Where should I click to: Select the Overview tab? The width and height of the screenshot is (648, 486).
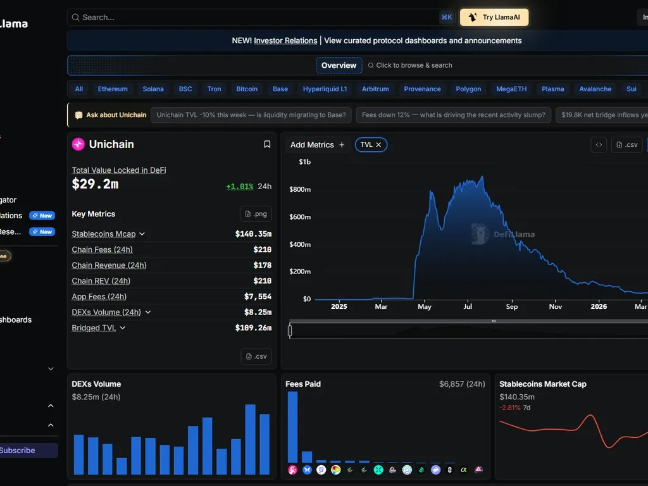point(339,65)
